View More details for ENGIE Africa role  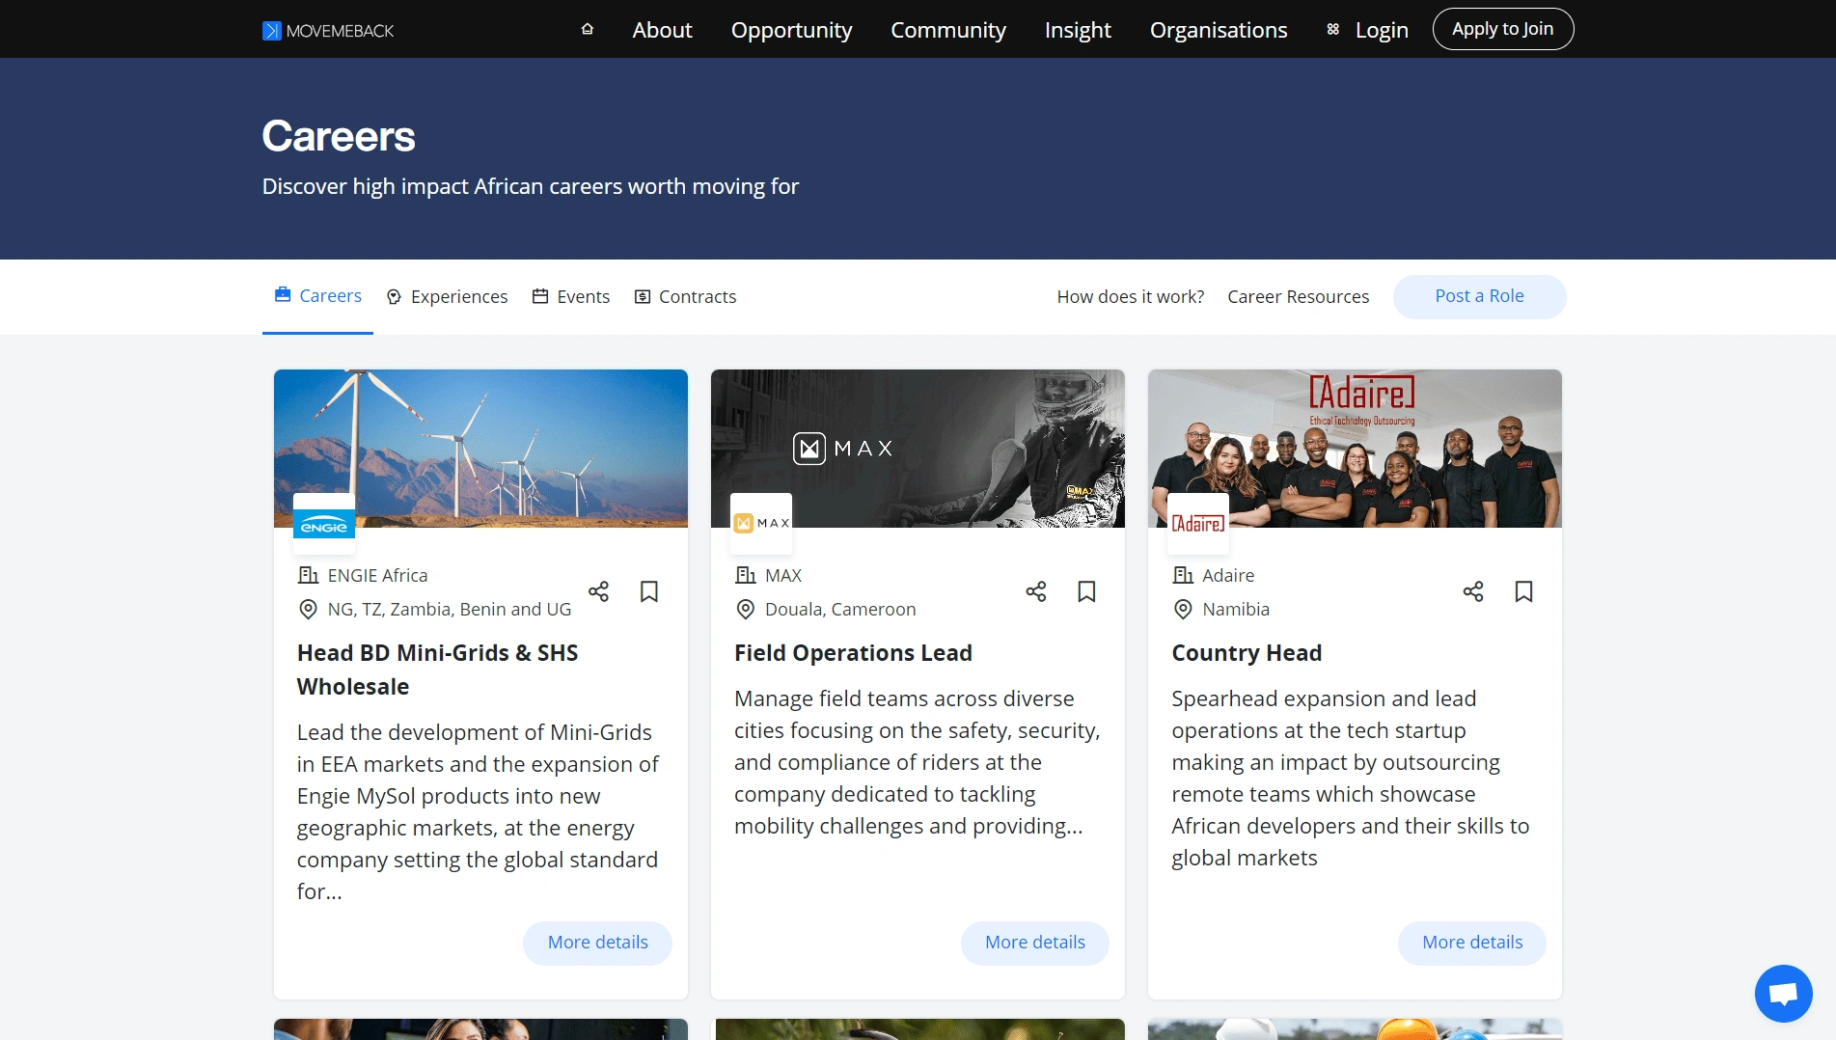click(597, 943)
